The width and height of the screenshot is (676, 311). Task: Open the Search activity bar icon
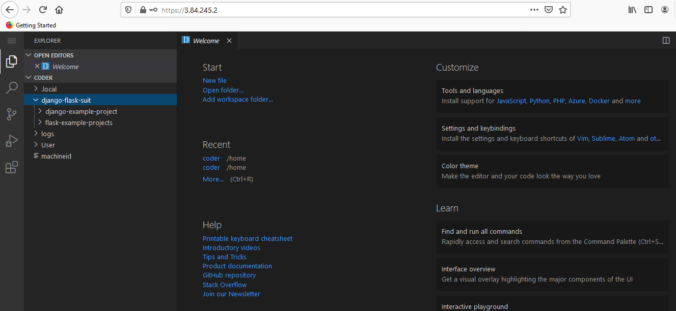pyautogui.click(x=11, y=88)
